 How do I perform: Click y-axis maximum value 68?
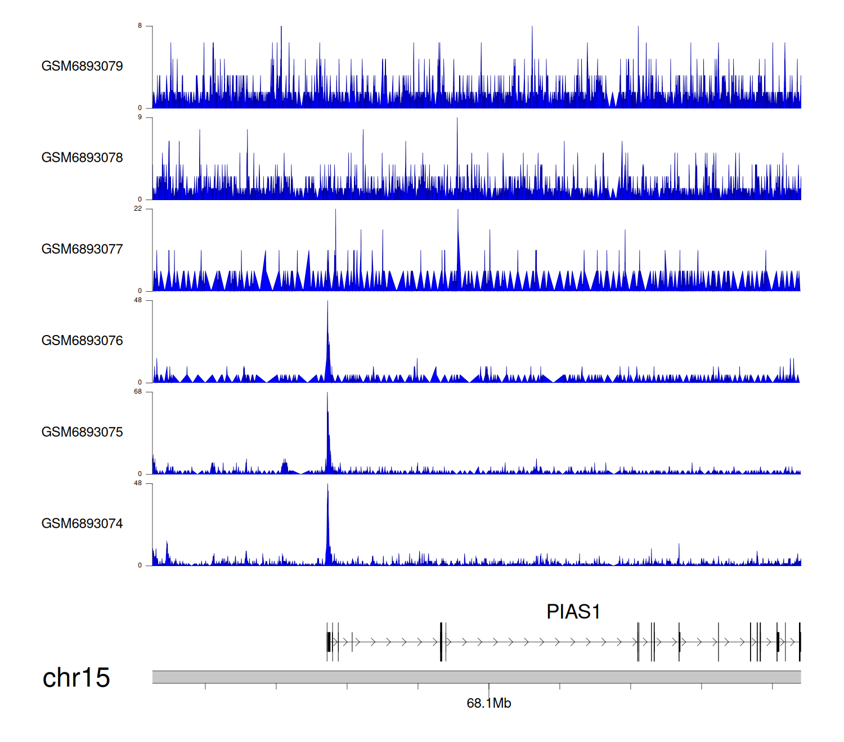coord(138,392)
